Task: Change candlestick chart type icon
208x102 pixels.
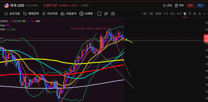Action: click(x=106, y=14)
